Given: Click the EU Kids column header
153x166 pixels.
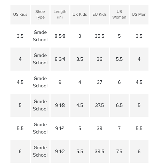Looking at the screenshot, I should click(x=100, y=15).
